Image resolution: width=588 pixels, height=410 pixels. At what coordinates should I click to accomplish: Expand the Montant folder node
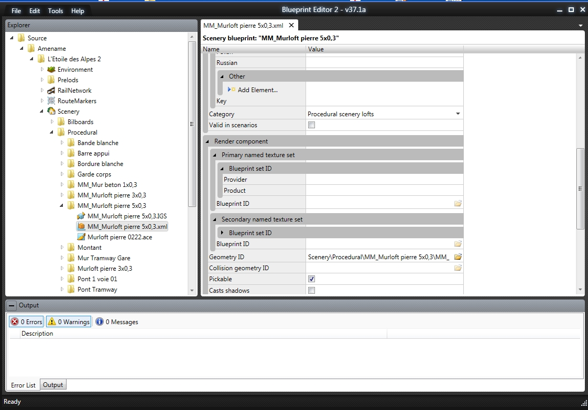point(62,247)
